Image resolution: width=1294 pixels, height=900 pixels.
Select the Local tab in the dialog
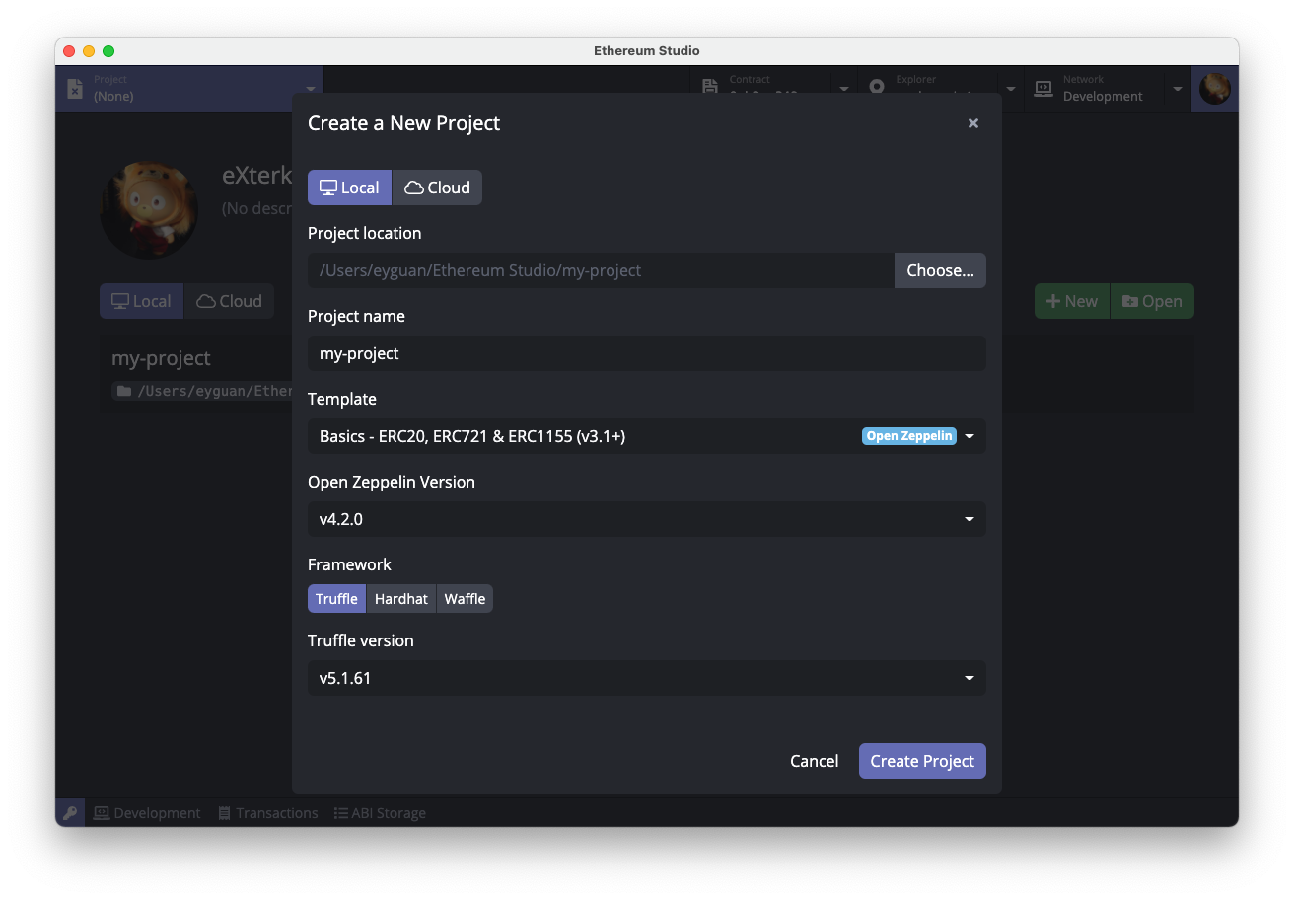(349, 187)
